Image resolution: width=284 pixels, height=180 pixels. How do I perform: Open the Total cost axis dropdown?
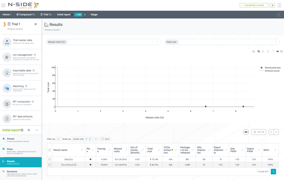click(x=275, y=42)
